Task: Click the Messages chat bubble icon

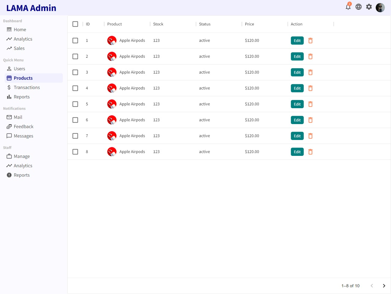Action: (9, 136)
